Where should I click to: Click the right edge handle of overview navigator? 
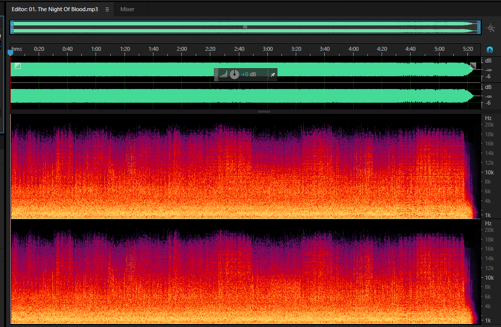[x=479, y=27]
